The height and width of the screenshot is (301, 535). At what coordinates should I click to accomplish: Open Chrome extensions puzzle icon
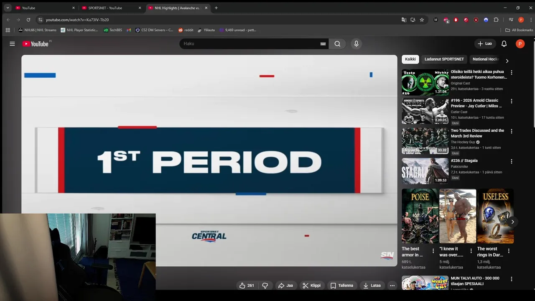click(x=496, y=20)
